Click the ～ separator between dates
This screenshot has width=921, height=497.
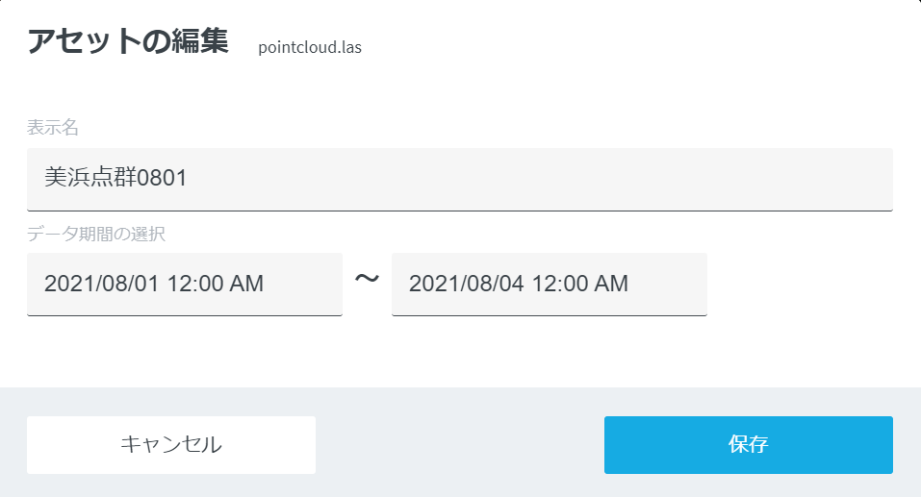tap(367, 280)
